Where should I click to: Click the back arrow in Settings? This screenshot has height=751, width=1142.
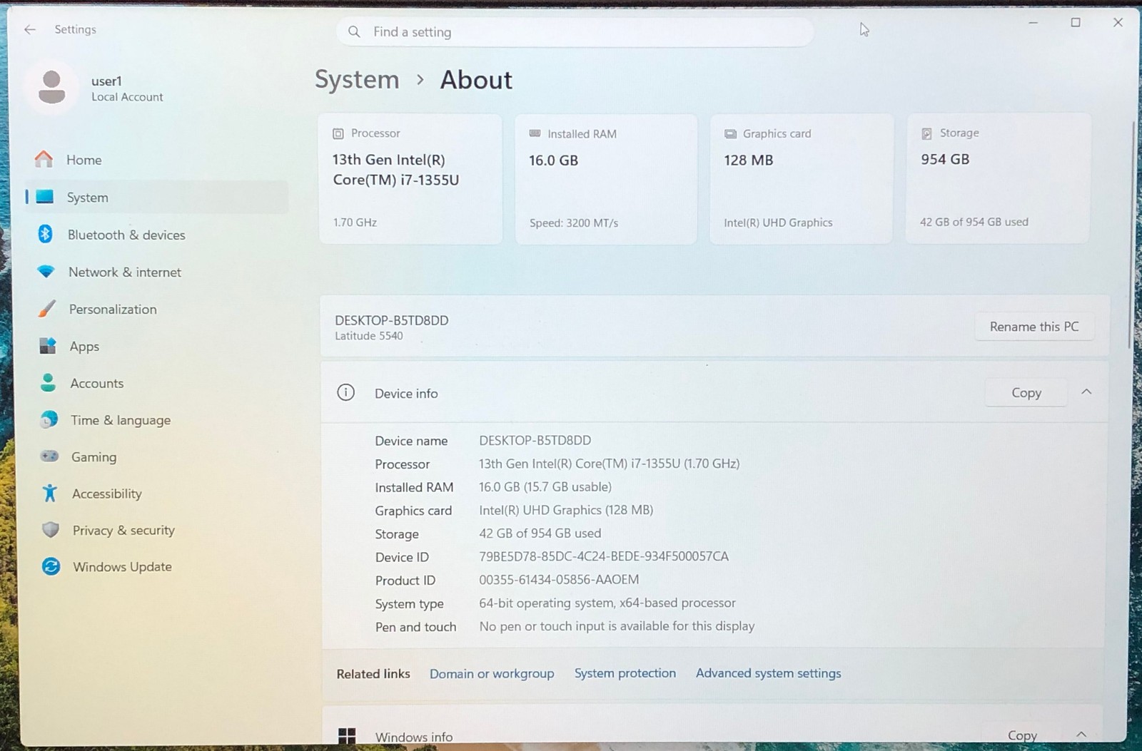tap(30, 29)
